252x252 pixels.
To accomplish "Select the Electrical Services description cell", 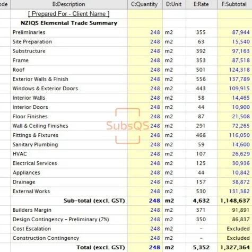I will (x=69, y=163).
